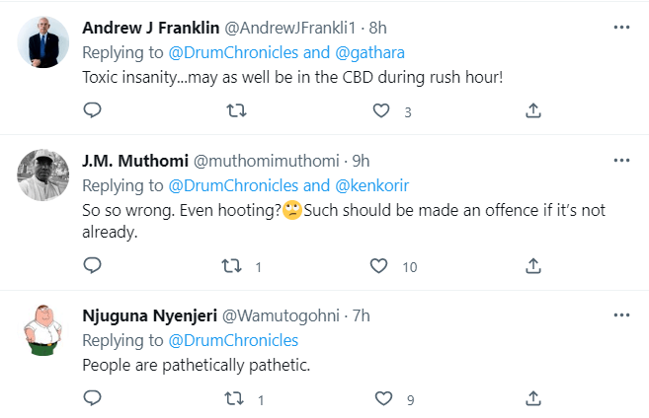Reply to Njuguna Nyenjeri's tweet
This screenshot has height=418, width=649.
[x=92, y=399]
